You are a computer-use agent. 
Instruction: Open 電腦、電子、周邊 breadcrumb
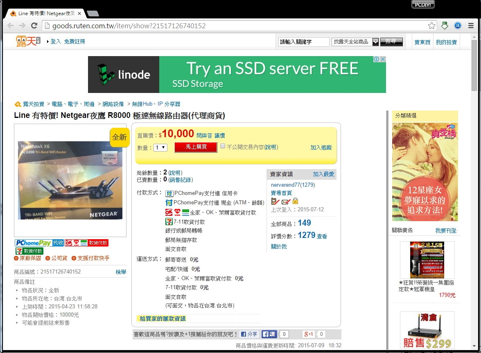point(73,104)
